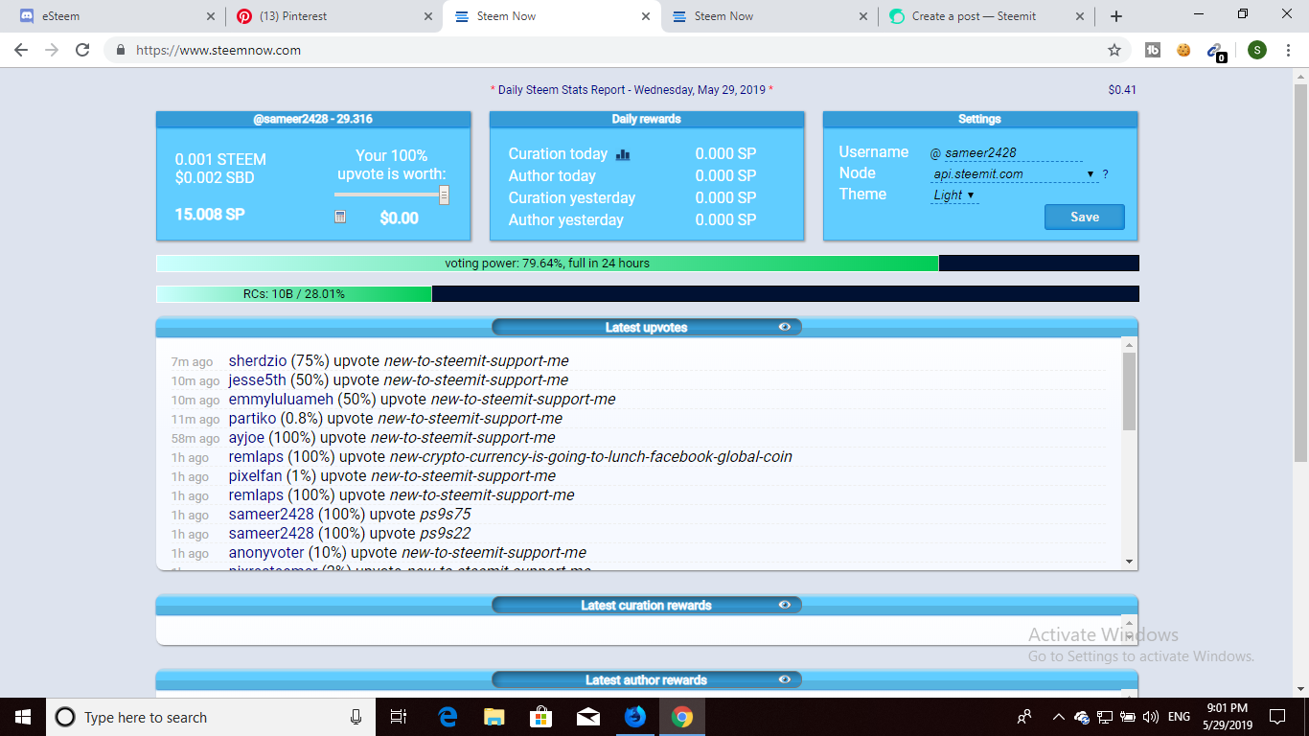
Task: Open the Theme dropdown set to Light
Action: (x=954, y=195)
